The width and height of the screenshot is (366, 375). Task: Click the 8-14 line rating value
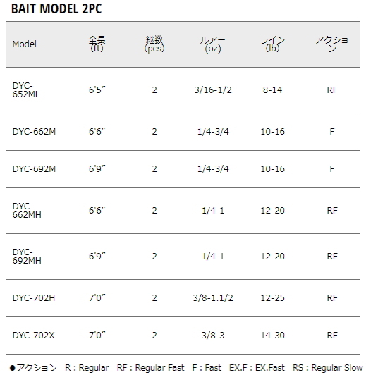[272, 90]
